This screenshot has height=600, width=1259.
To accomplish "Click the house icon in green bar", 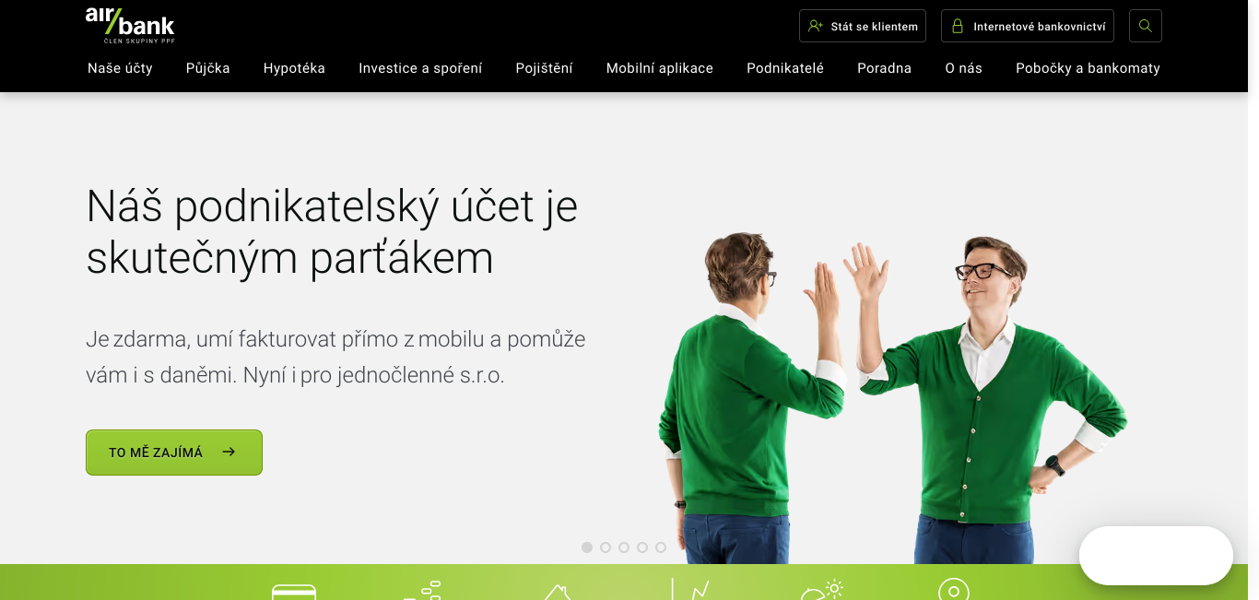I will point(557,592).
